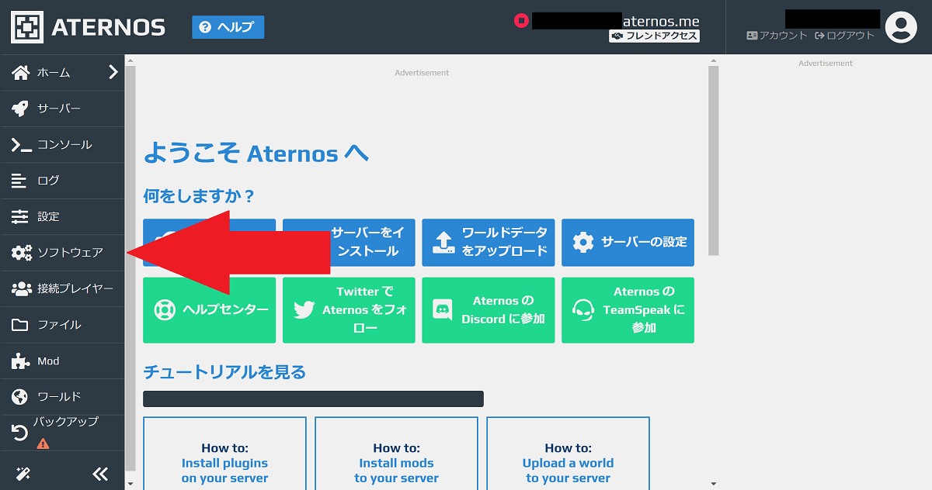Open the サーバー rocket menu item
Image resolution: width=932 pixels, height=490 pixels.
pos(62,109)
